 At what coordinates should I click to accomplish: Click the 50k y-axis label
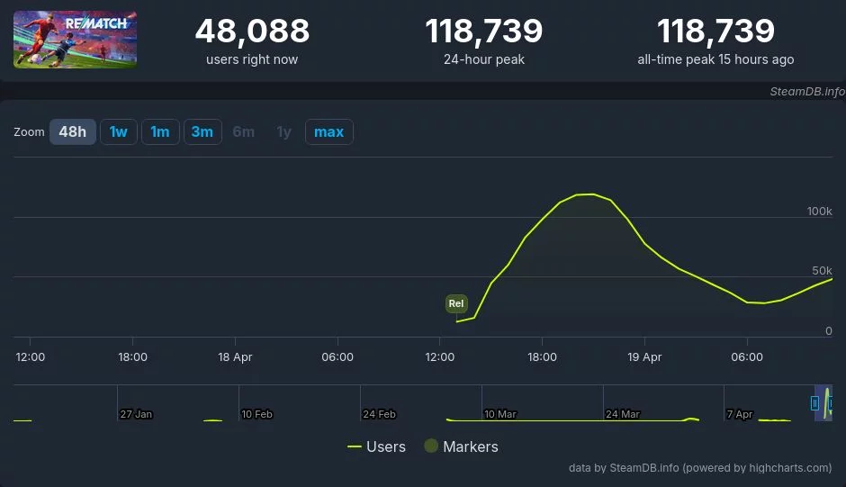tap(822, 270)
